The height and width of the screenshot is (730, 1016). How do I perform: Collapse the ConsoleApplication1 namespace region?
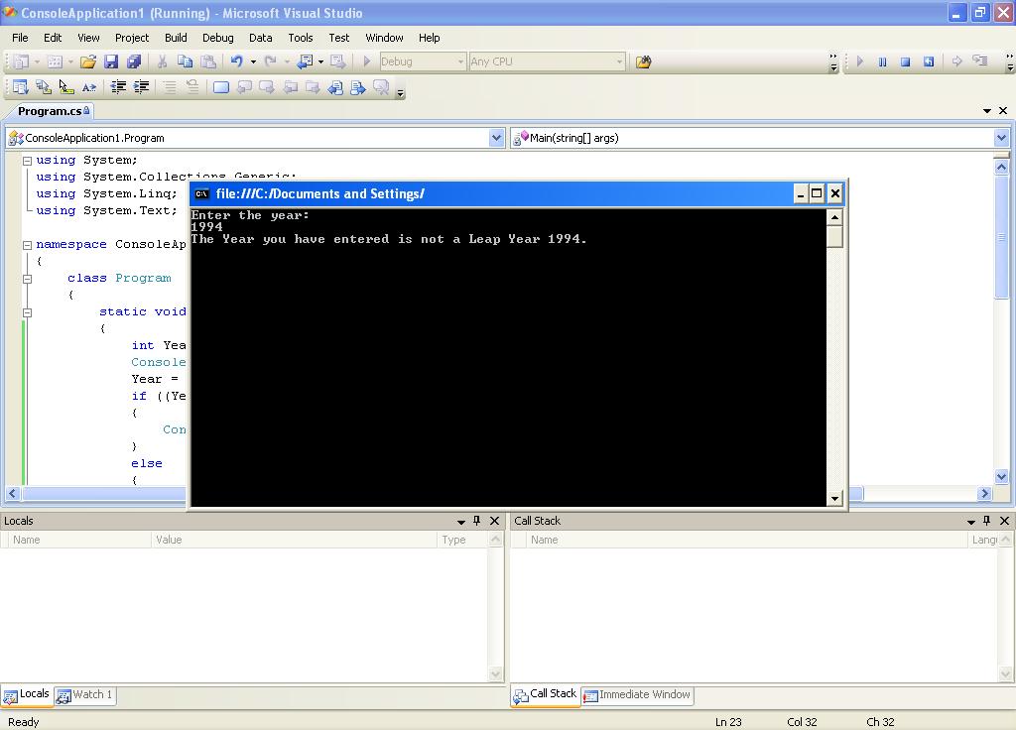click(28, 244)
